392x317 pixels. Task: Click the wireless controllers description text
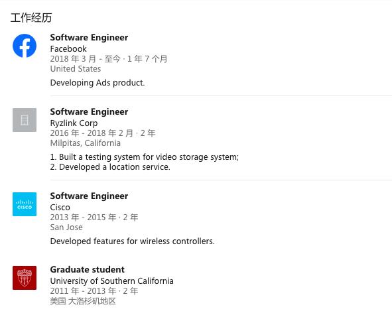click(x=132, y=241)
